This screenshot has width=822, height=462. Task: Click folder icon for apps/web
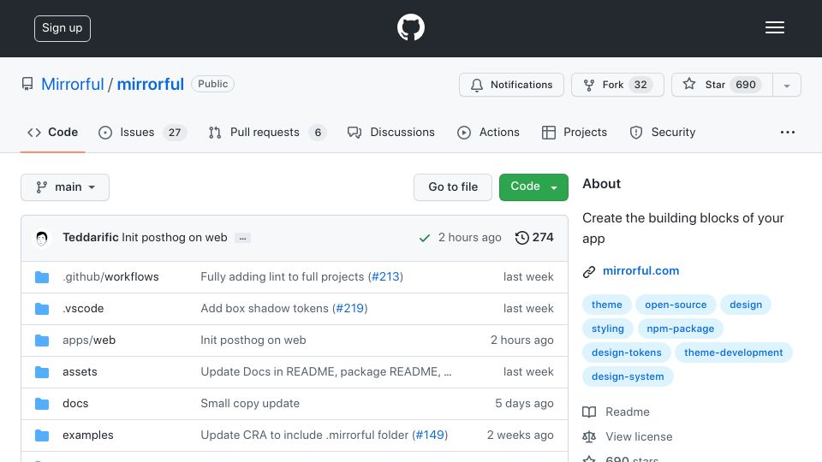tap(42, 341)
